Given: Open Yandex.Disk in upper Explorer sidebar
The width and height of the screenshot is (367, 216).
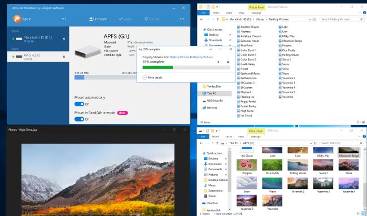Looking at the screenshot, I should [x=212, y=87].
